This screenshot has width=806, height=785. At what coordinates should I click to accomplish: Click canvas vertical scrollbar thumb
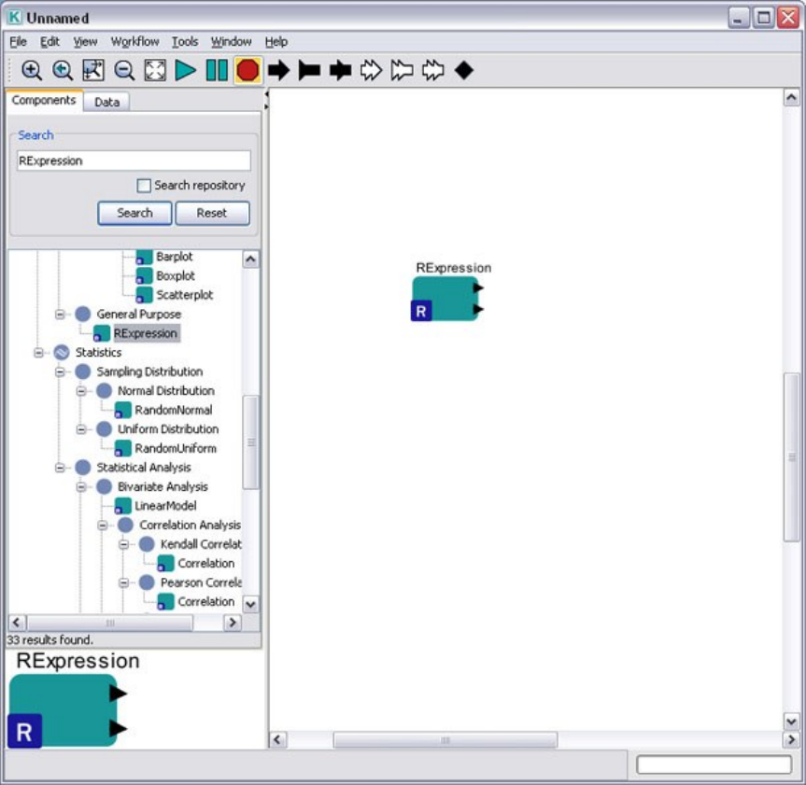(x=791, y=456)
